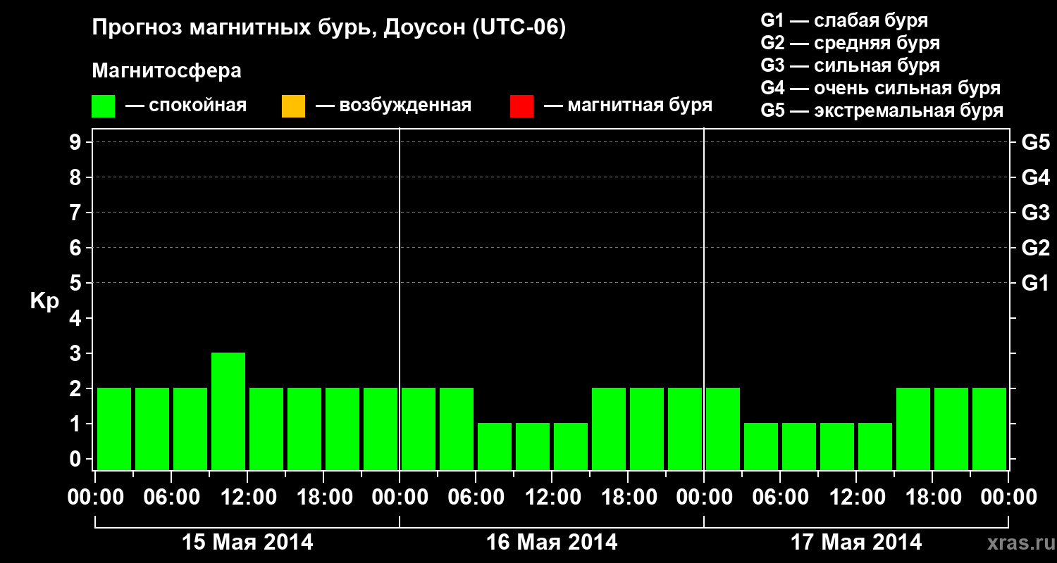Click the Kp axis value 6

(77, 248)
